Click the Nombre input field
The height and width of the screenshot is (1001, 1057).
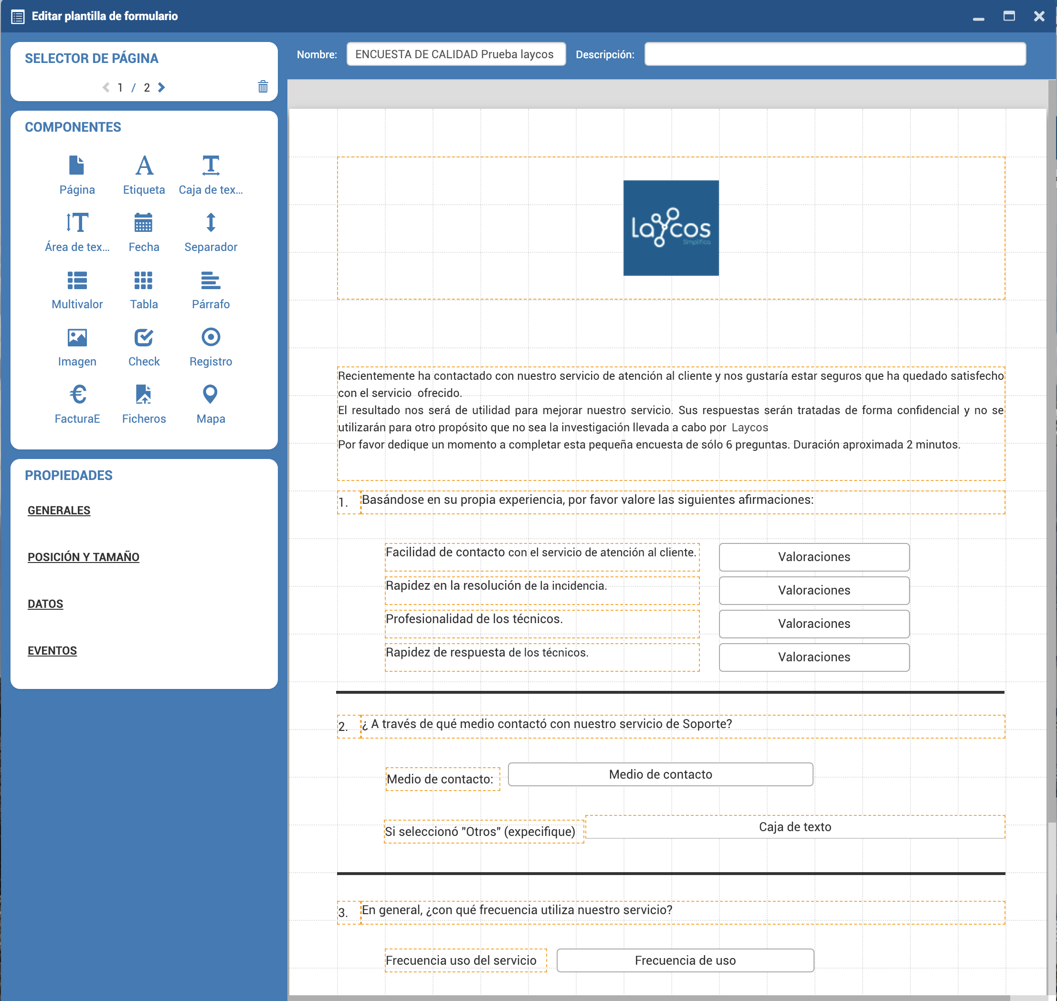[456, 54]
